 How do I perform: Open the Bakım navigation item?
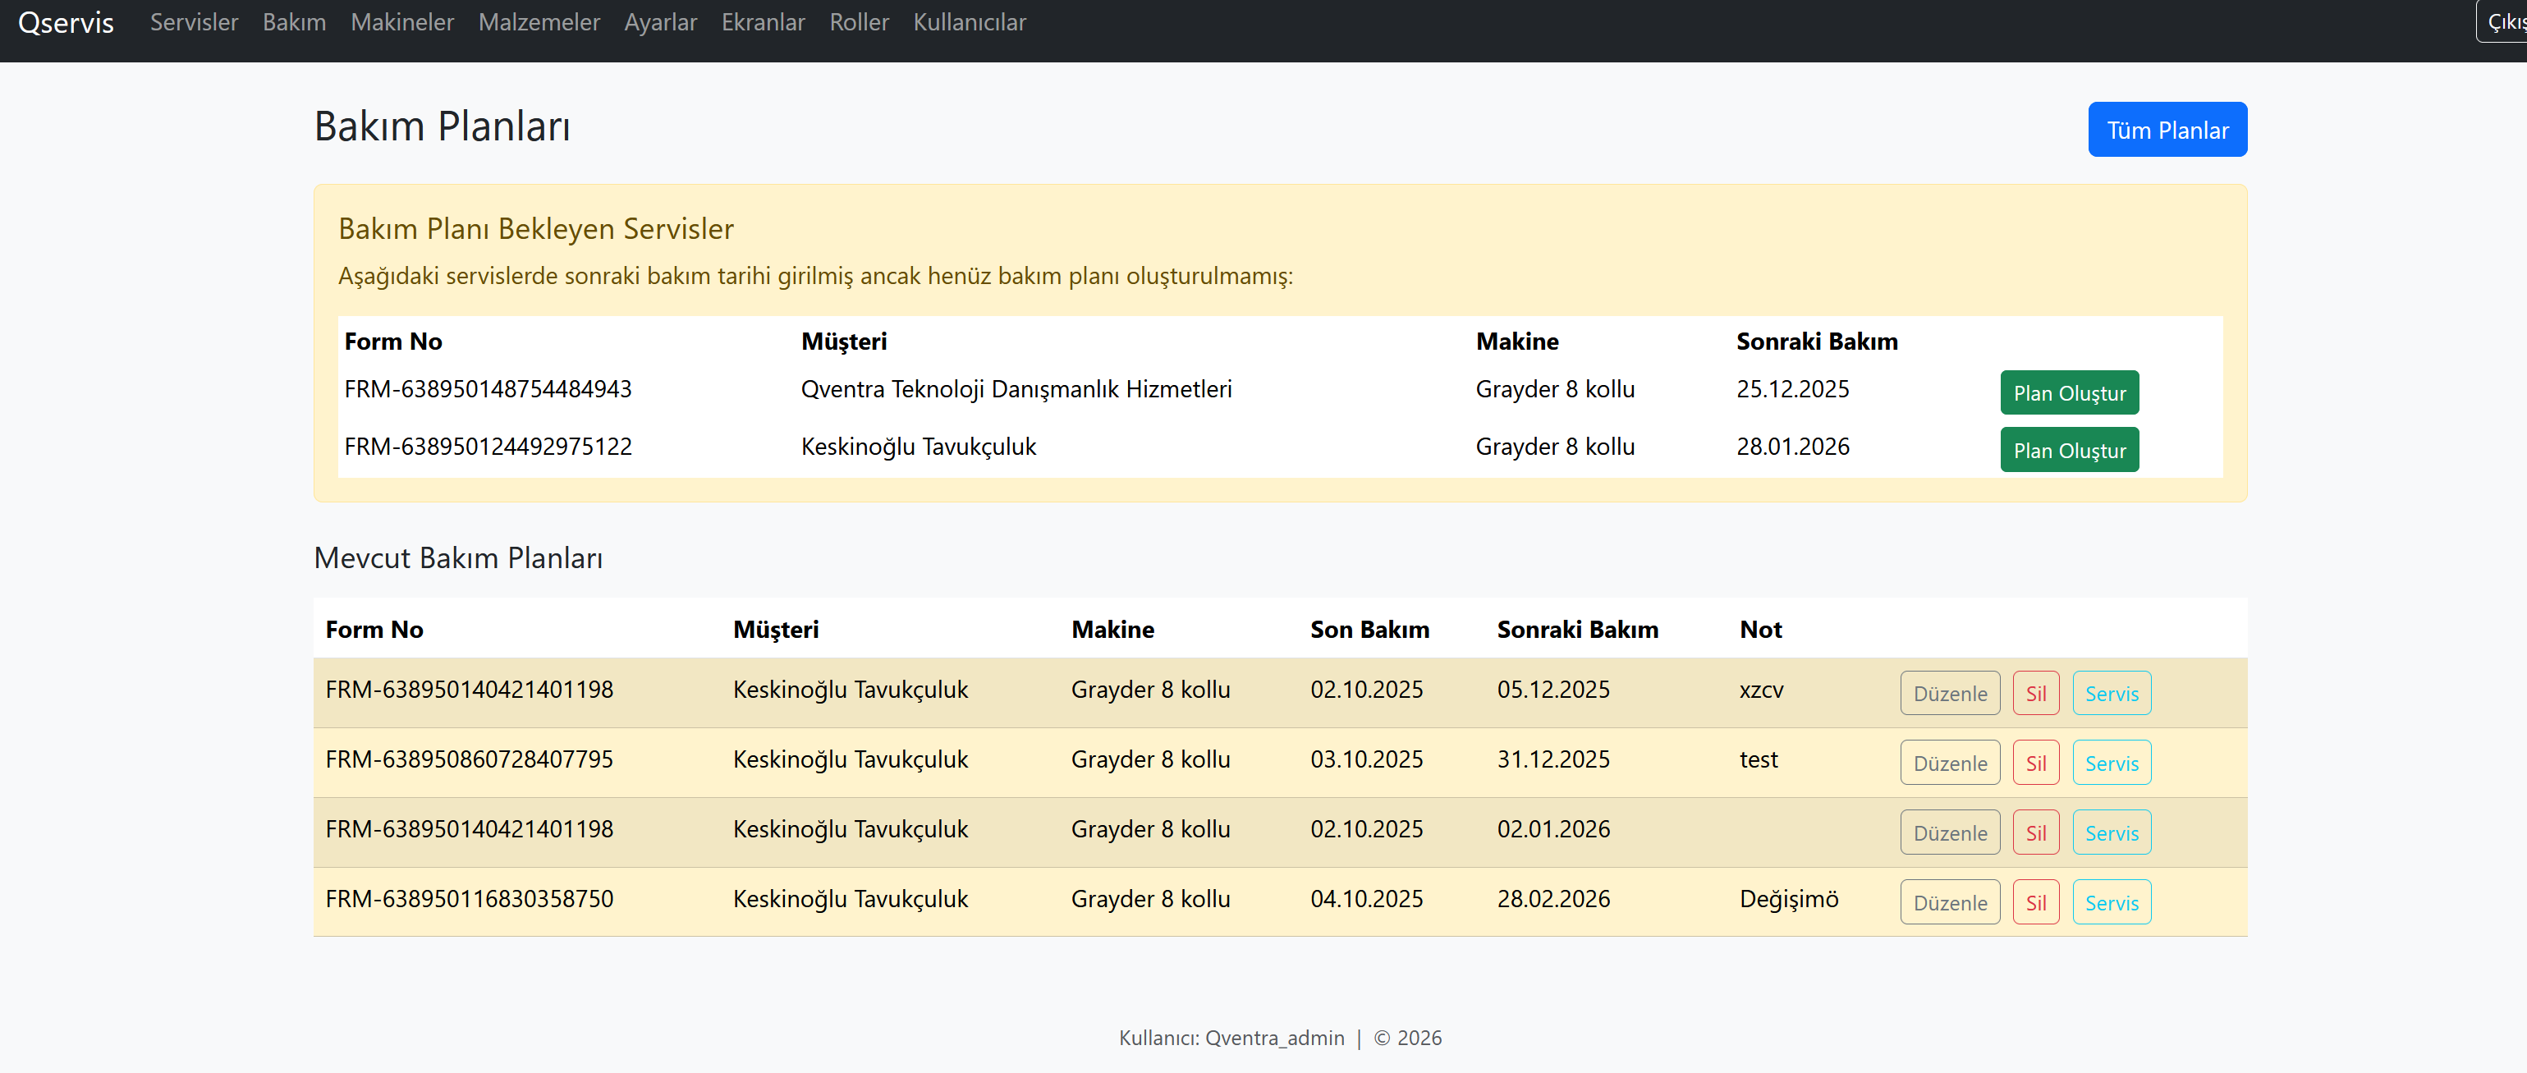tap(293, 21)
